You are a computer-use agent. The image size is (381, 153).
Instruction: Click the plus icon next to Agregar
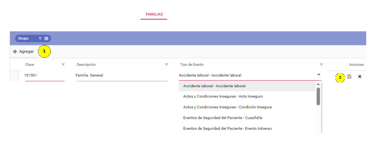(15, 52)
